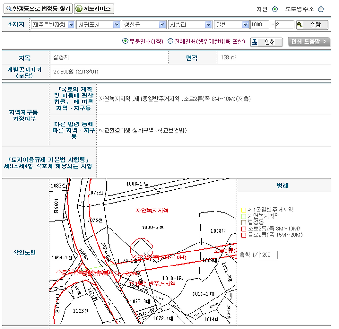The width and height of the screenshot is (339, 329).
Task: Click the brown 법정동 legend swatch
Action: point(243,222)
